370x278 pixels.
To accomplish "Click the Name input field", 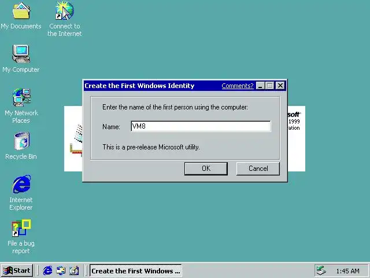I will coord(201,126).
